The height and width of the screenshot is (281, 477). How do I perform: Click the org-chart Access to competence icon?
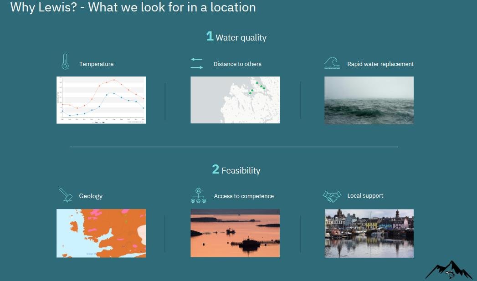pyautogui.click(x=198, y=195)
